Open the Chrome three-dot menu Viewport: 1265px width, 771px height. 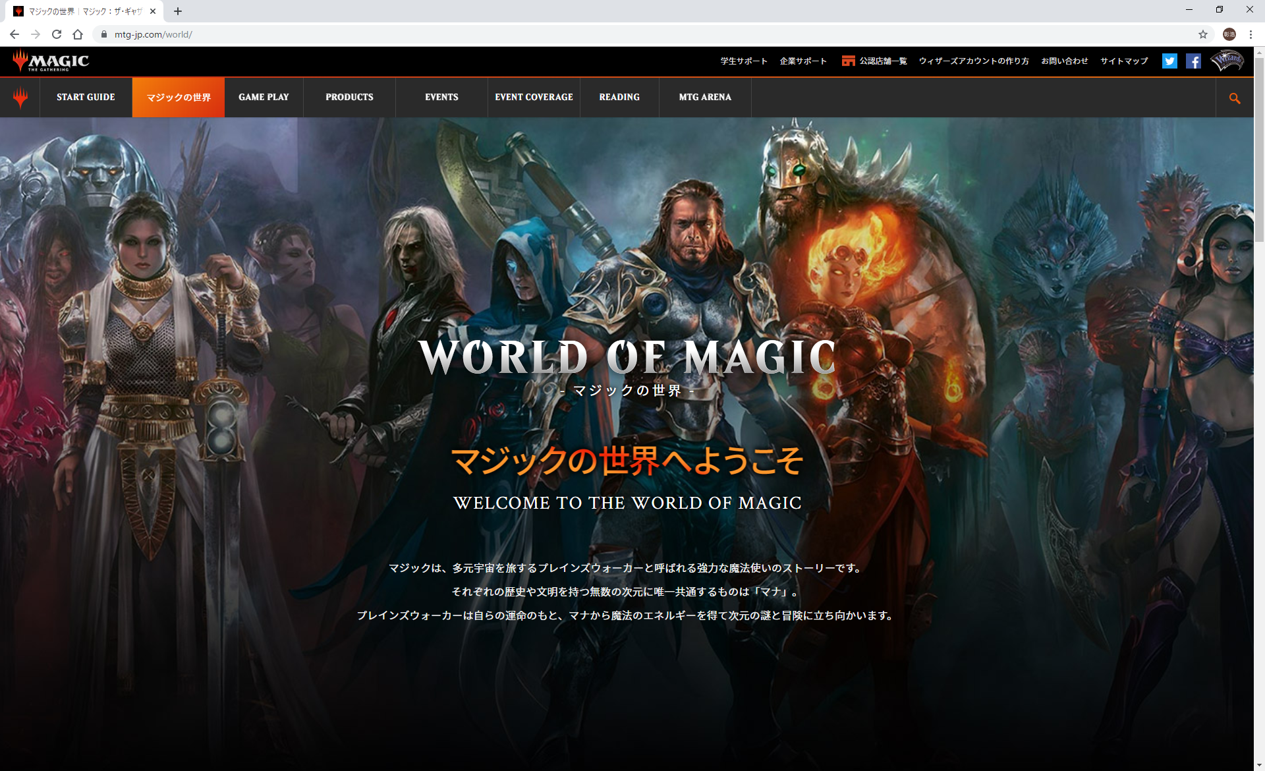(x=1251, y=34)
